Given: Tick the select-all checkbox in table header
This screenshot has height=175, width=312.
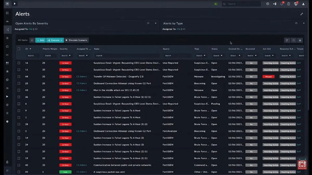Looking at the screenshot, I should (19, 49).
